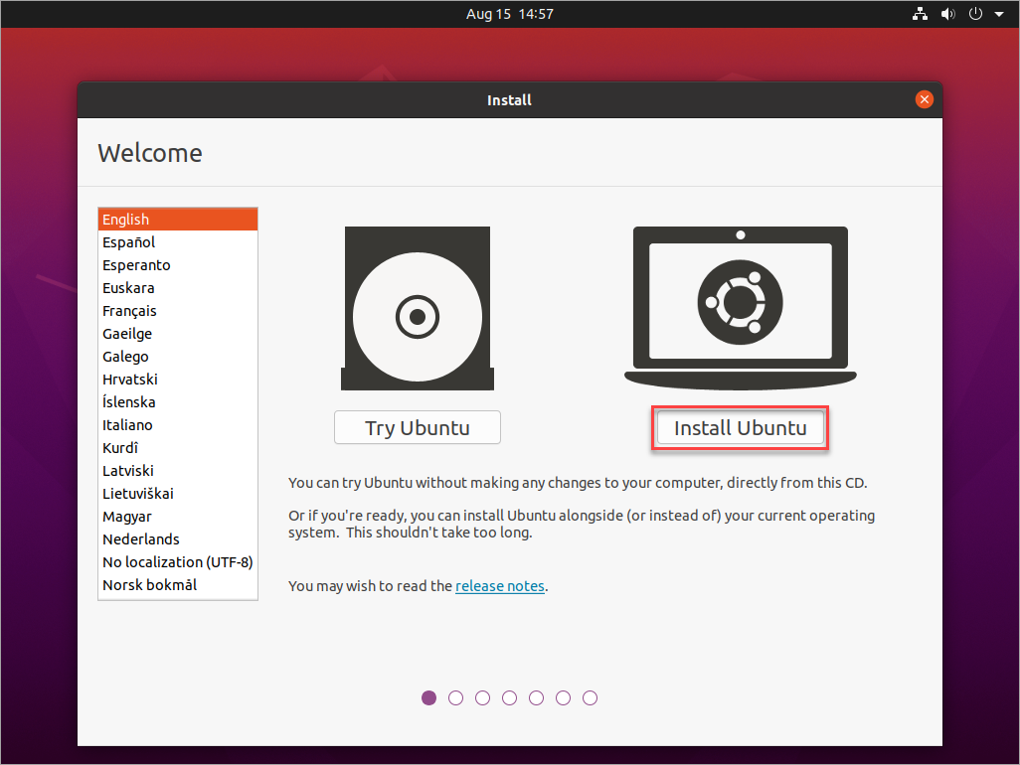This screenshot has width=1020, height=765.
Task: Open the volume speaker icon
Action: tap(947, 14)
